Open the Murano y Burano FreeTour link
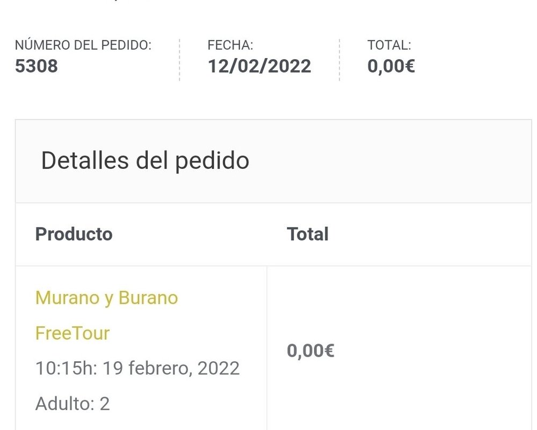Screen dimensions: 537x430 (106, 315)
